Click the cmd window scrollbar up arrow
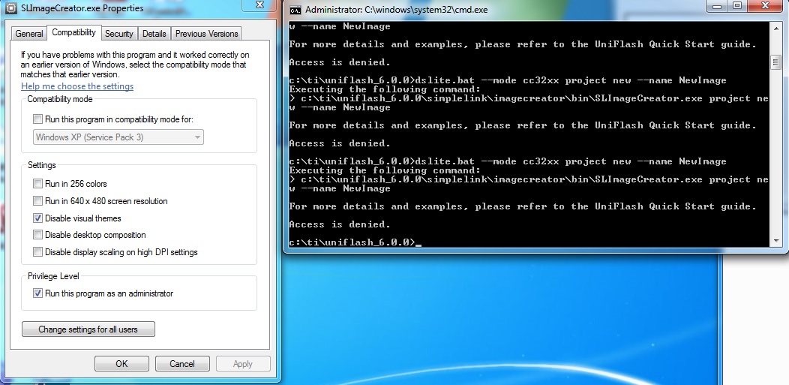This screenshot has width=789, height=385. point(776,27)
